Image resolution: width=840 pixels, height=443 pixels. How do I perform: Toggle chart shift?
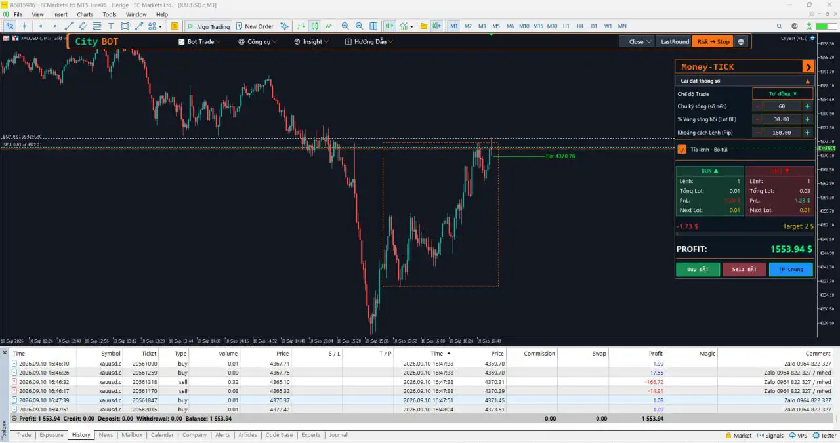click(x=437, y=26)
